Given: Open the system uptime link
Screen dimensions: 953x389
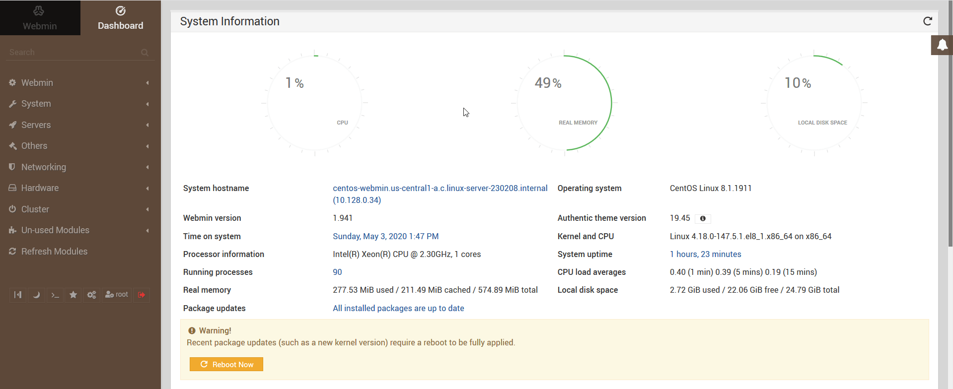Looking at the screenshot, I should [x=705, y=254].
